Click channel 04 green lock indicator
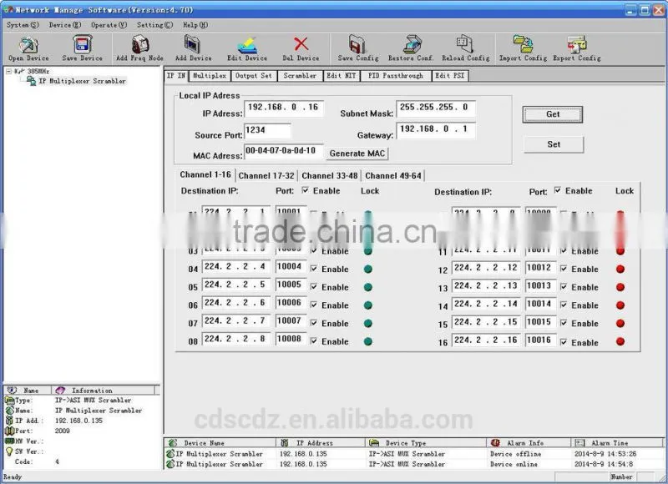The image size is (668, 484). pos(368,269)
